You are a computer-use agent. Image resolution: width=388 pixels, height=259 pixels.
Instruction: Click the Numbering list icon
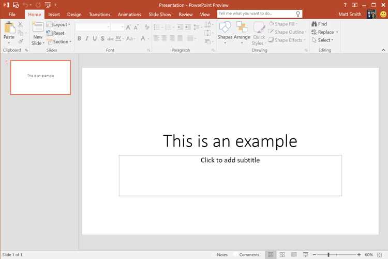click(168, 27)
